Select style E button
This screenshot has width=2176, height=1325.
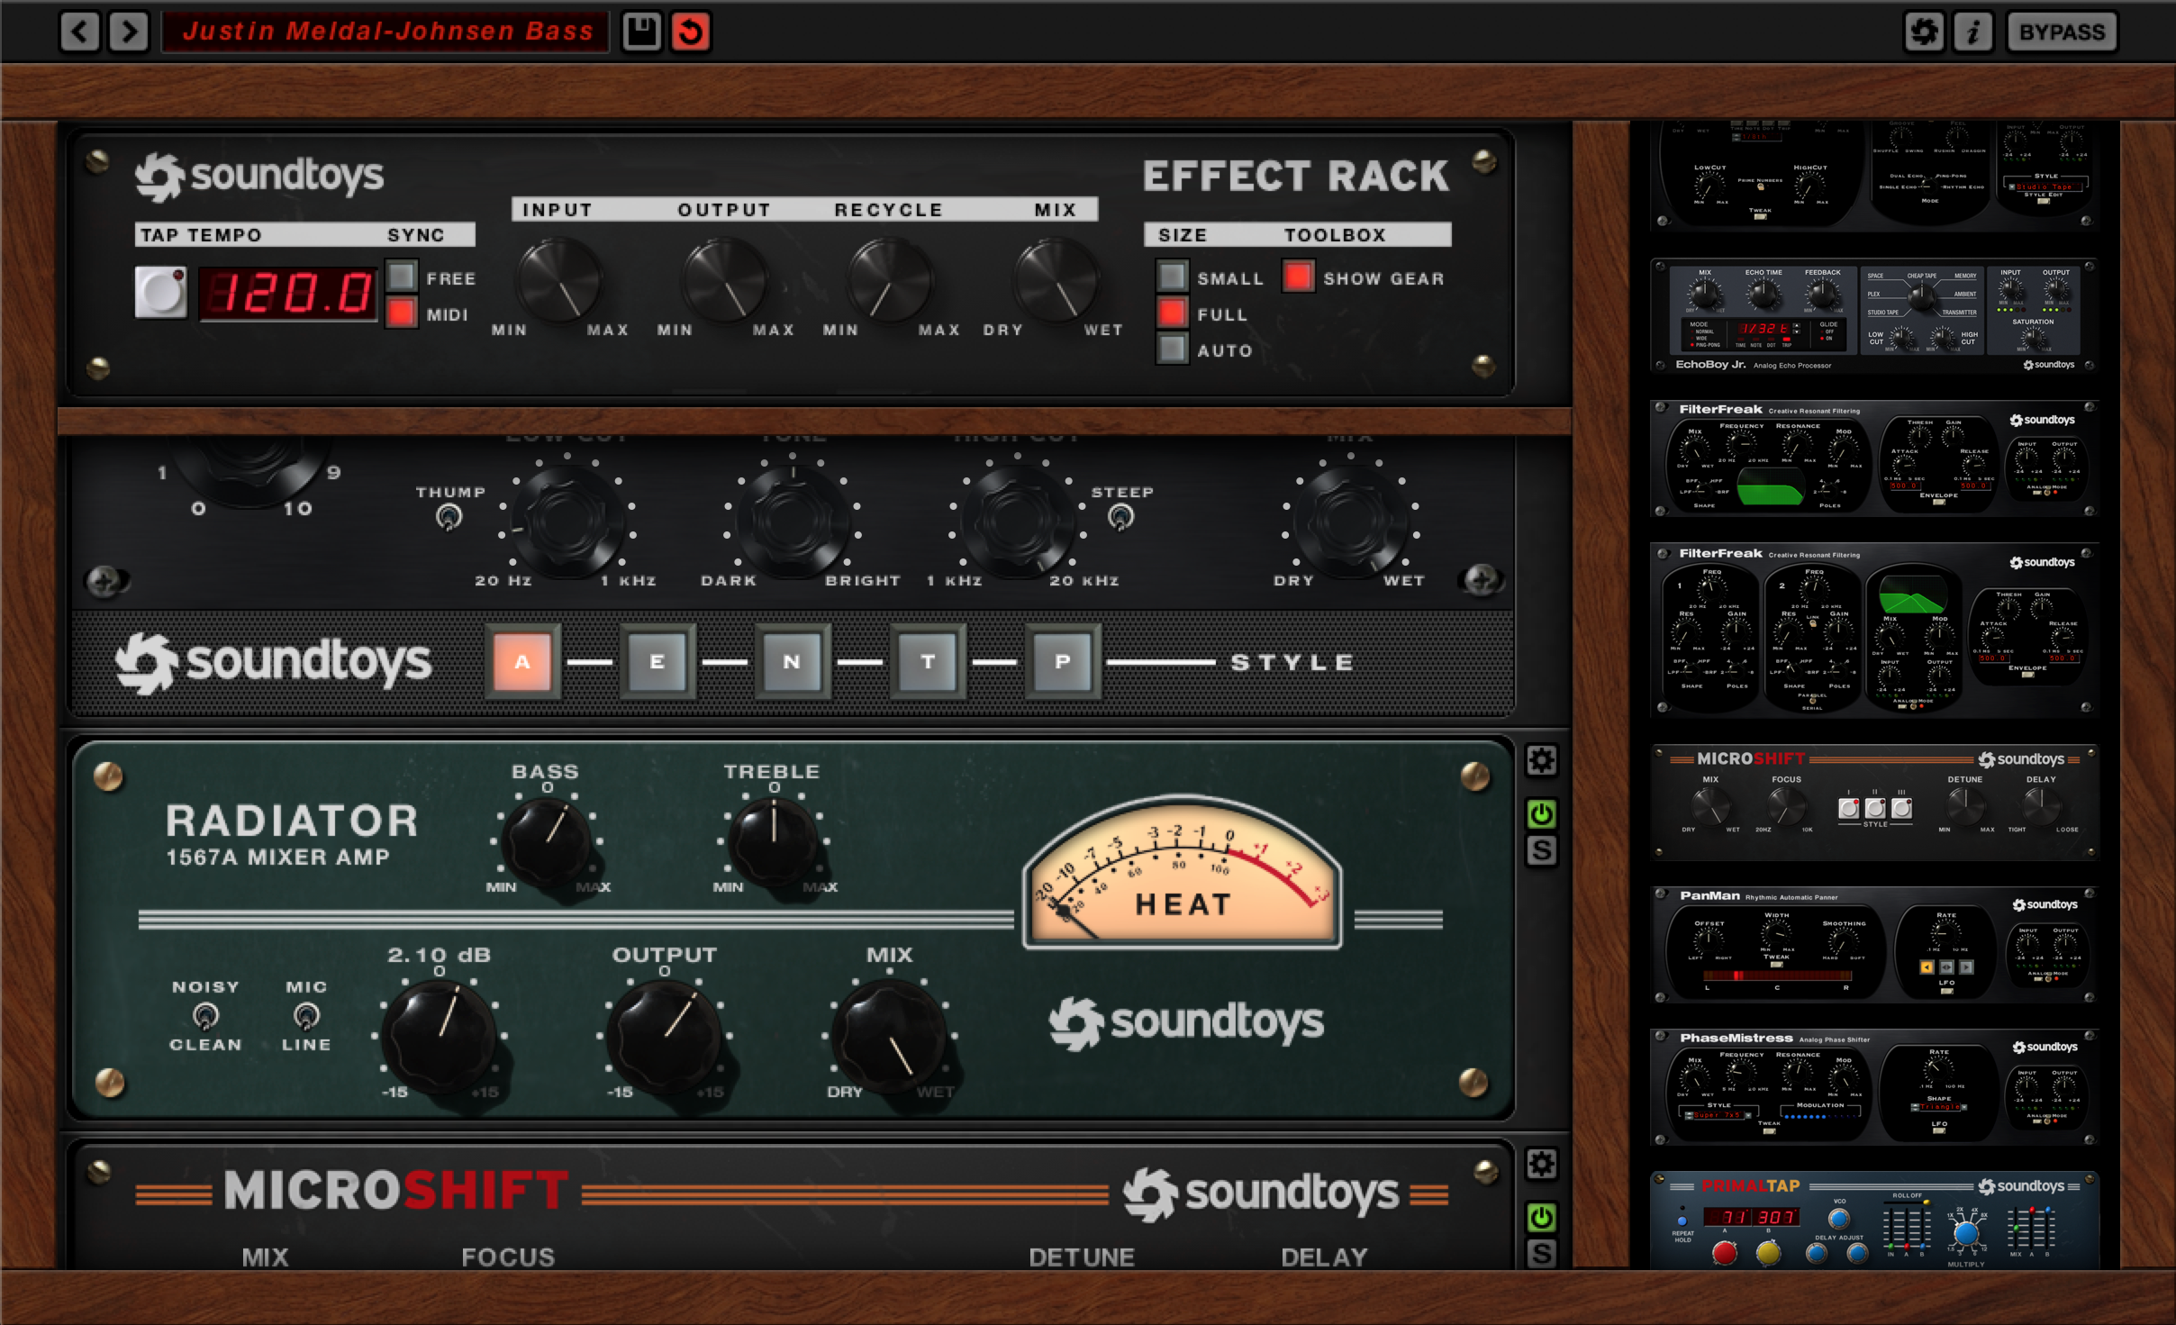pyautogui.click(x=657, y=662)
